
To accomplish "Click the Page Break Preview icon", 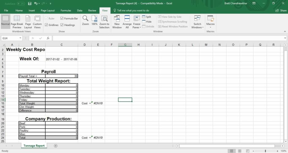I will tap(17, 19).
